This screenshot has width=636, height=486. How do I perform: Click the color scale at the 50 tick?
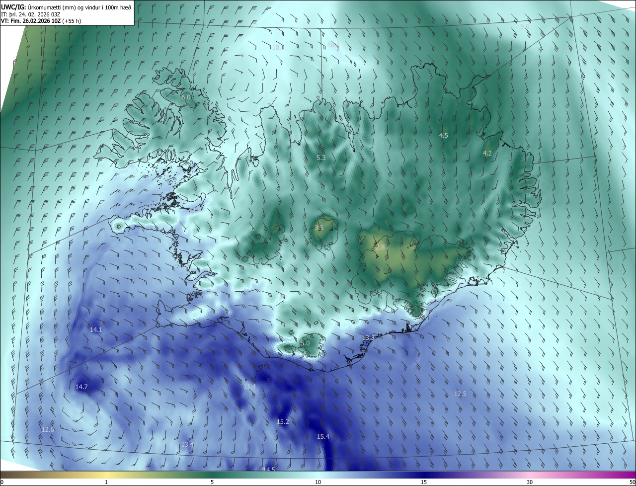tap(632, 482)
